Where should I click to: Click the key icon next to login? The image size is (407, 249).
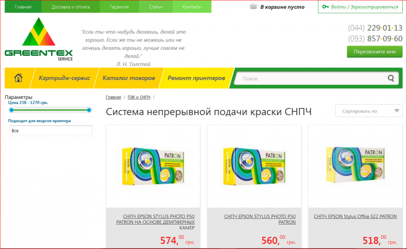click(x=326, y=7)
